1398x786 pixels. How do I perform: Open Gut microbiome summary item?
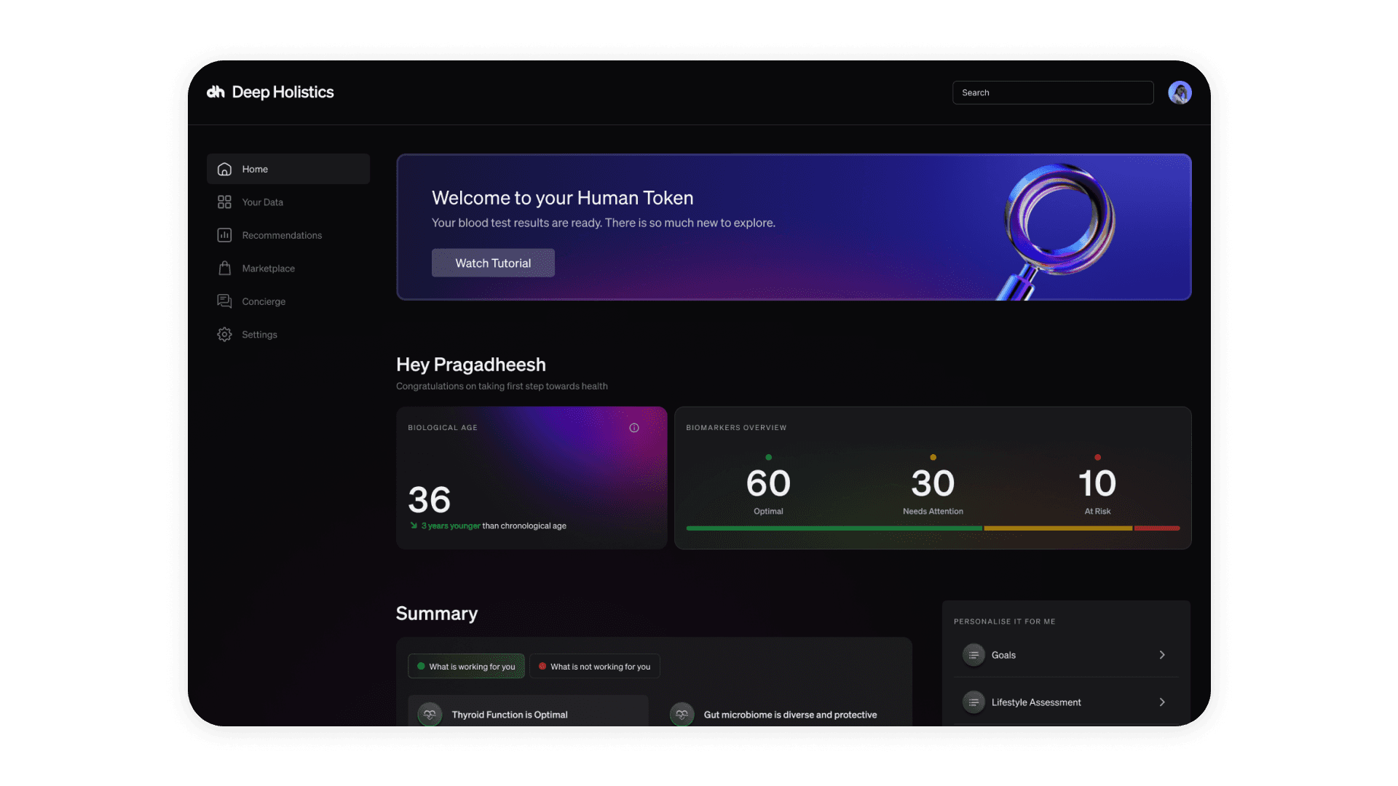pyautogui.click(x=789, y=715)
